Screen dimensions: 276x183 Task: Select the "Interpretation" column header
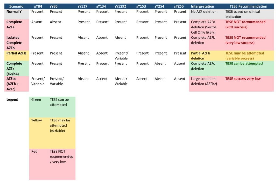click(202, 6)
